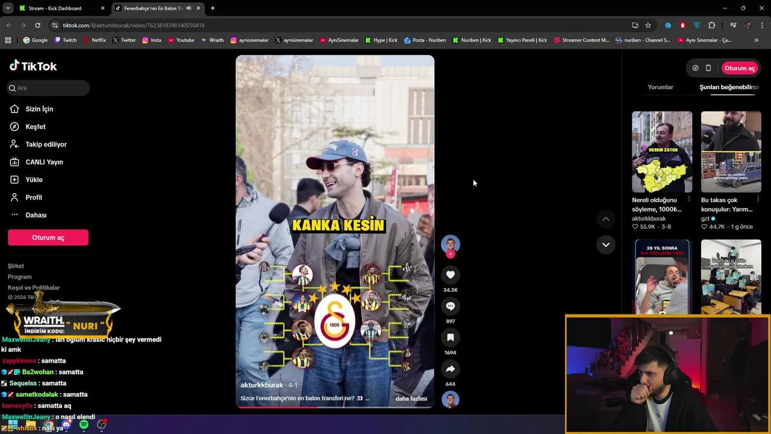Open Discord from the taskbar
The height and width of the screenshot is (434, 771).
click(66, 425)
